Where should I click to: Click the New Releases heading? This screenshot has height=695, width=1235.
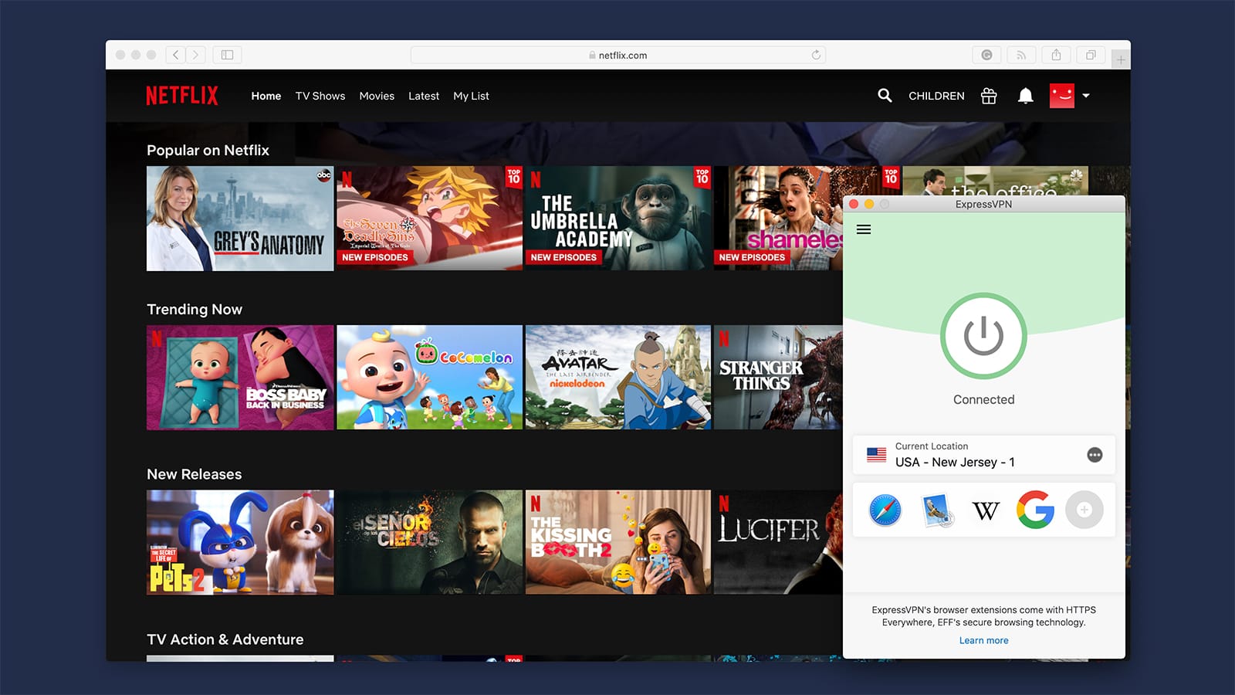point(195,474)
